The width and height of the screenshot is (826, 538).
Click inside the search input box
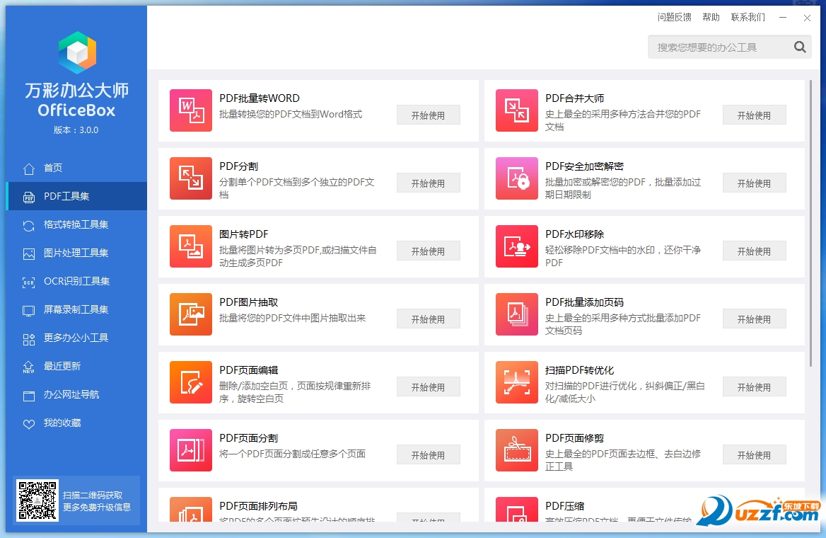(x=714, y=47)
